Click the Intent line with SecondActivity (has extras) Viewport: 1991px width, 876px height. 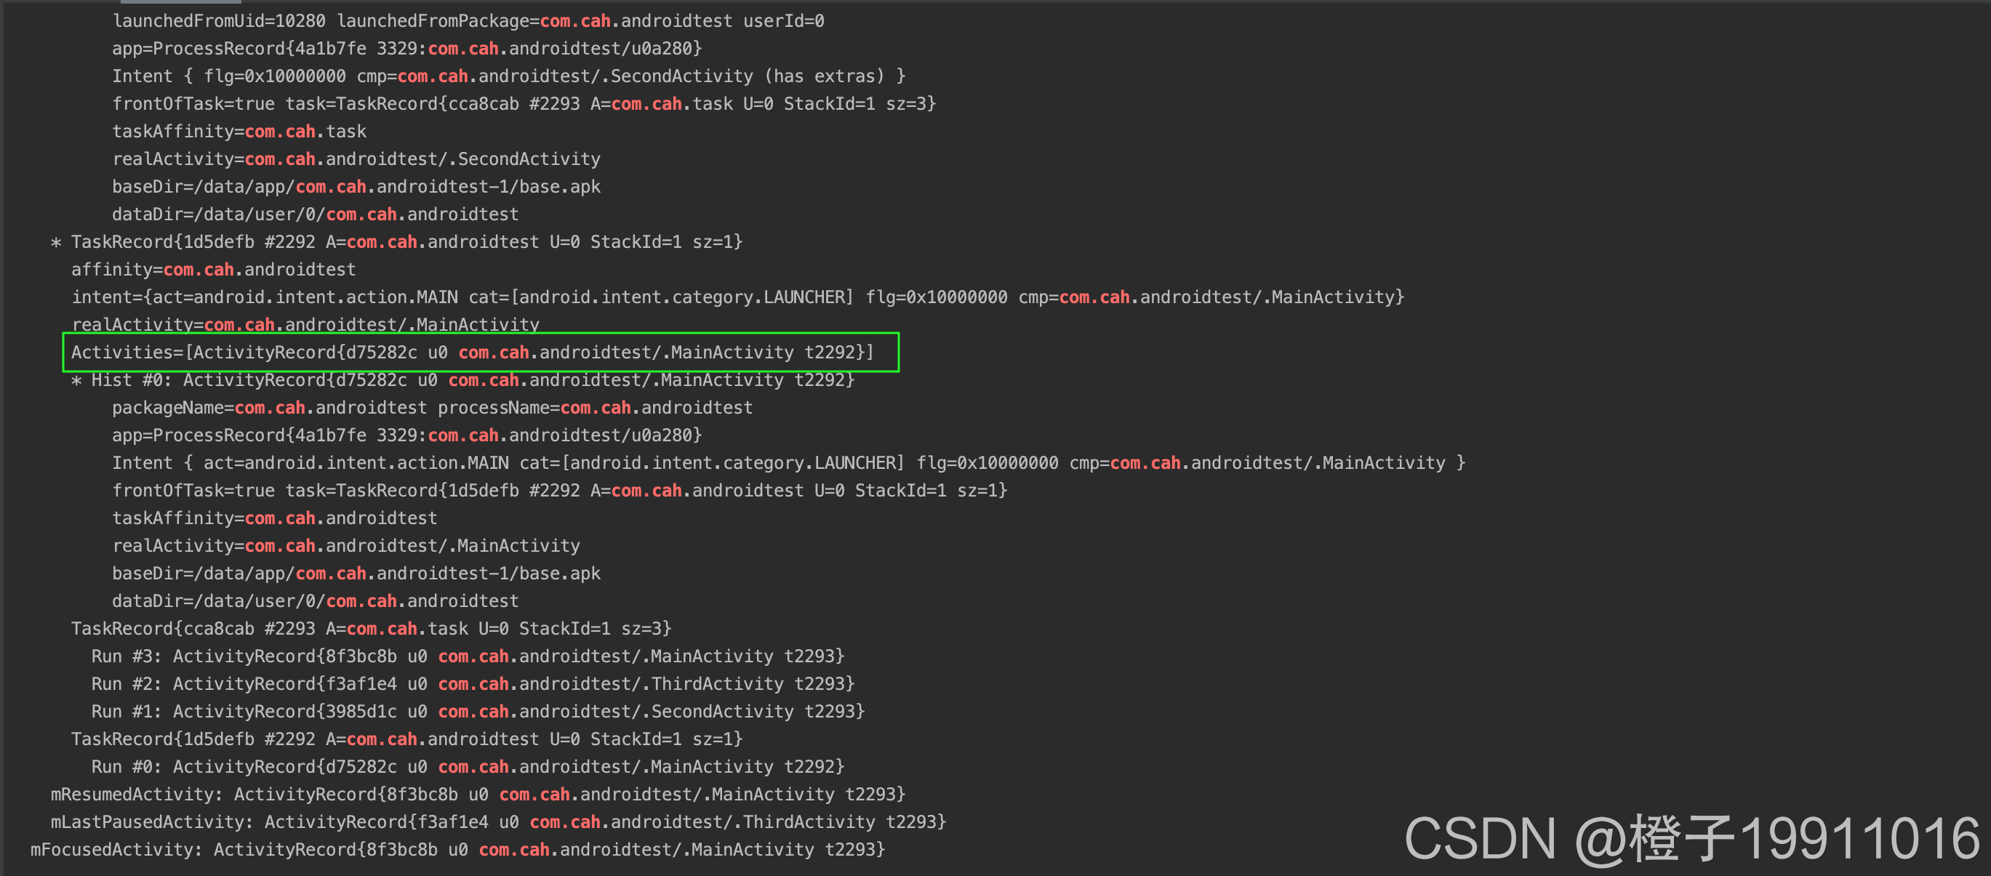pyautogui.click(x=508, y=76)
